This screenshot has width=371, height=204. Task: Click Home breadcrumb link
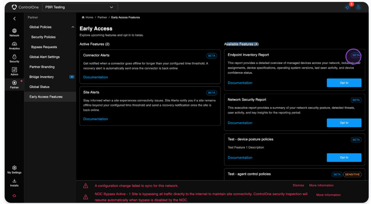[89, 17]
